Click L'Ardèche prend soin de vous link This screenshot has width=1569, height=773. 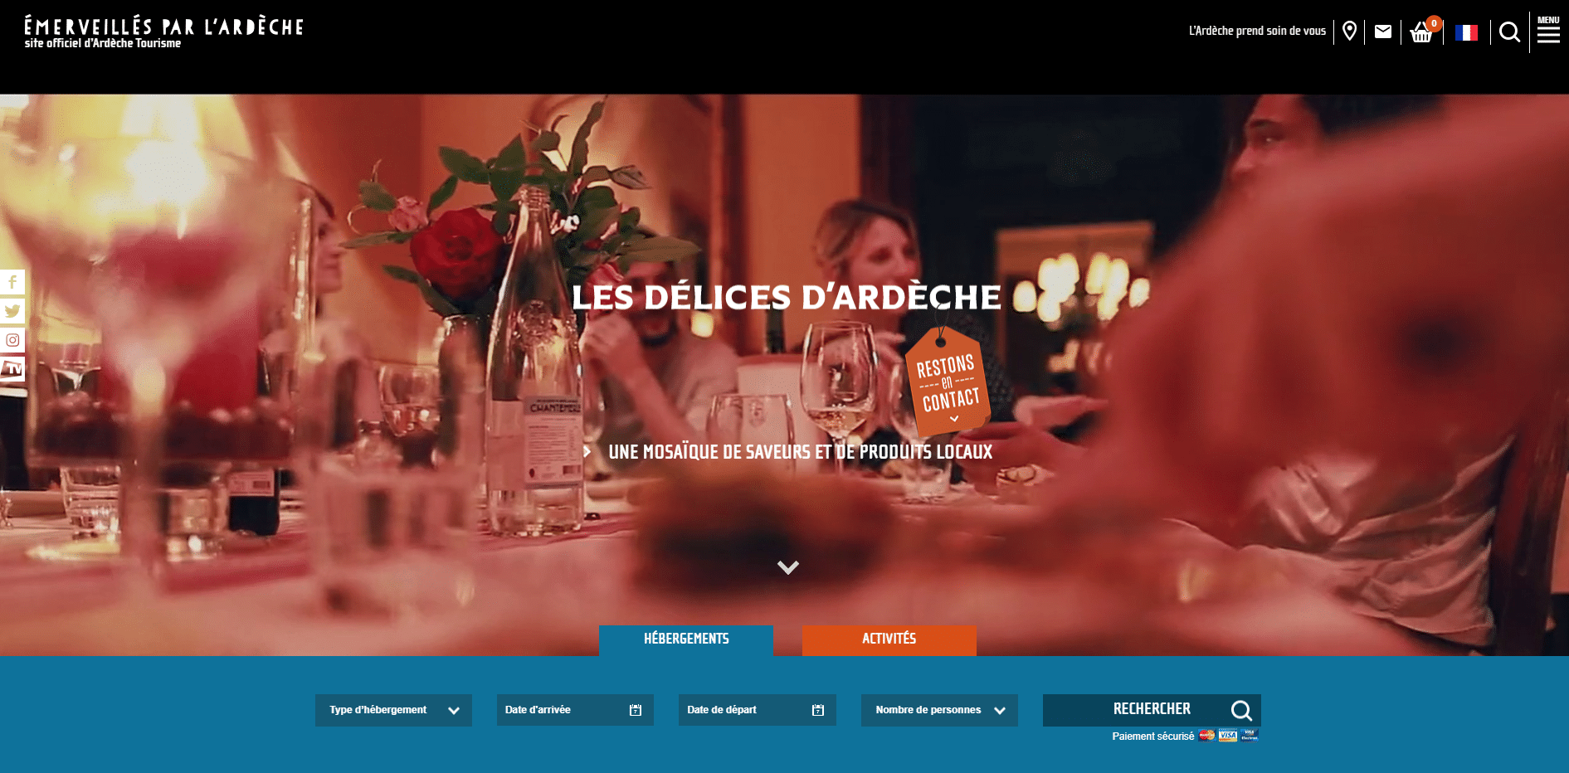tap(1257, 31)
